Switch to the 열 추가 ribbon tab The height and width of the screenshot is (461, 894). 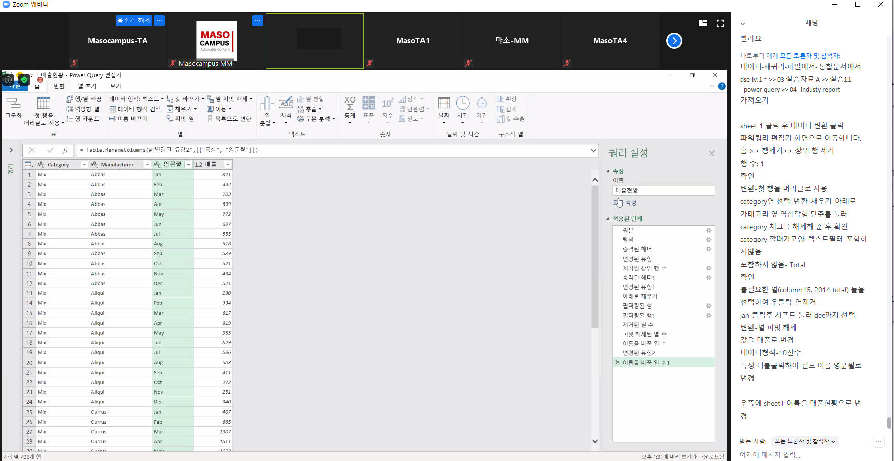[87, 86]
